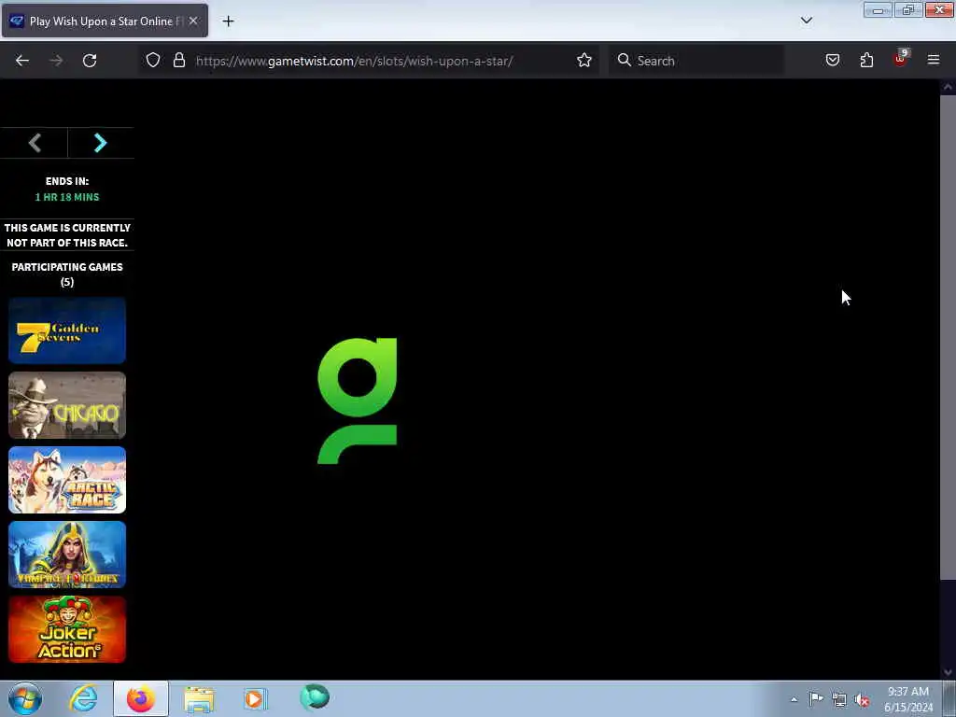Bookmark this page with the star icon

(x=584, y=60)
